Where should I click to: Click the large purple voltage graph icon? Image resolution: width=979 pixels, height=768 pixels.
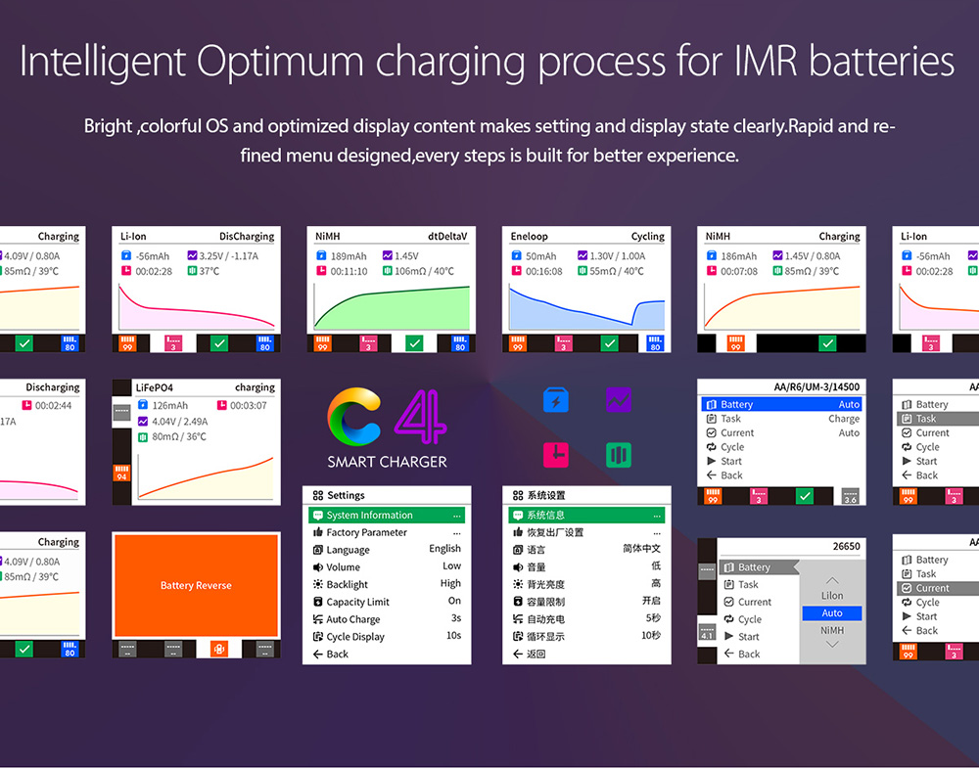(618, 400)
